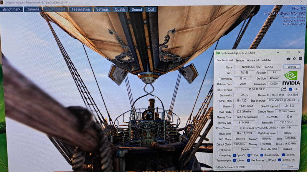Screen dimensions: 307x172
Task: Toggle the Sound button in Heaven
Action: click(137, 10)
